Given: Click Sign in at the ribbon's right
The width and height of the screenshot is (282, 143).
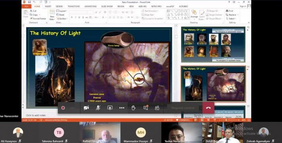Looking at the screenshot, I should point(243,6).
